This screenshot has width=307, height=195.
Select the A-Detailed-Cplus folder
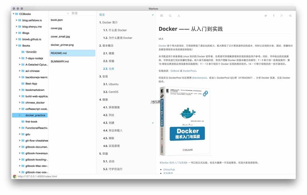pos(37,64)
